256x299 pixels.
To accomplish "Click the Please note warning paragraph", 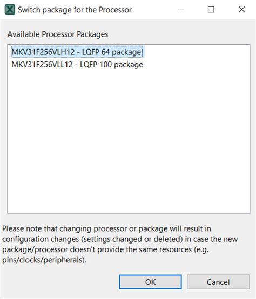I will 120,244.
